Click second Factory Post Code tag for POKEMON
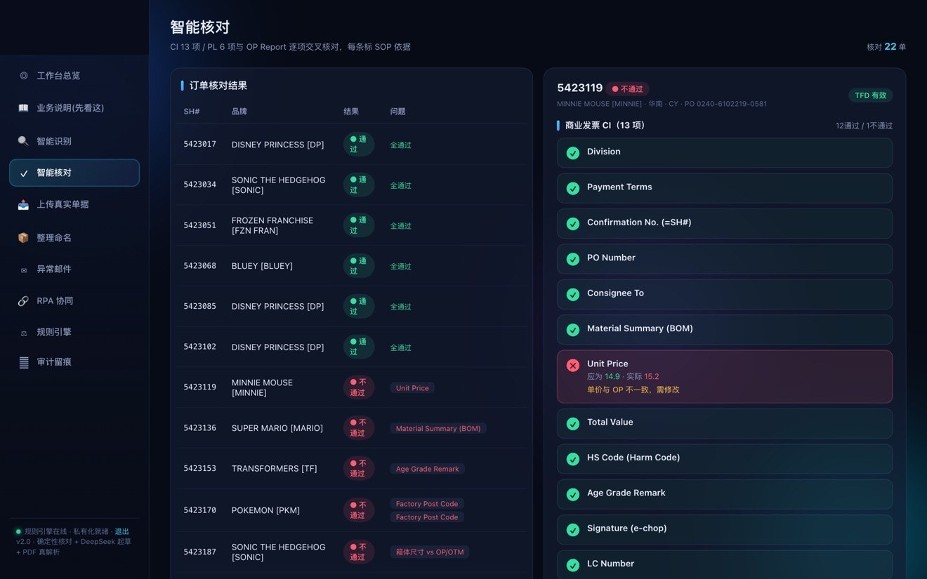The width and height of the screenshot is (927, 579). point(427,517)
